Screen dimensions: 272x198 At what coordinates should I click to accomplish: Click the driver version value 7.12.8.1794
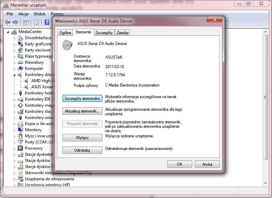point(115,75)
